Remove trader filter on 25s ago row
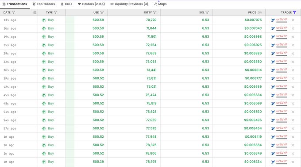Image resolution: width=301 pixels, height=167 pixels. coord(293,45)
